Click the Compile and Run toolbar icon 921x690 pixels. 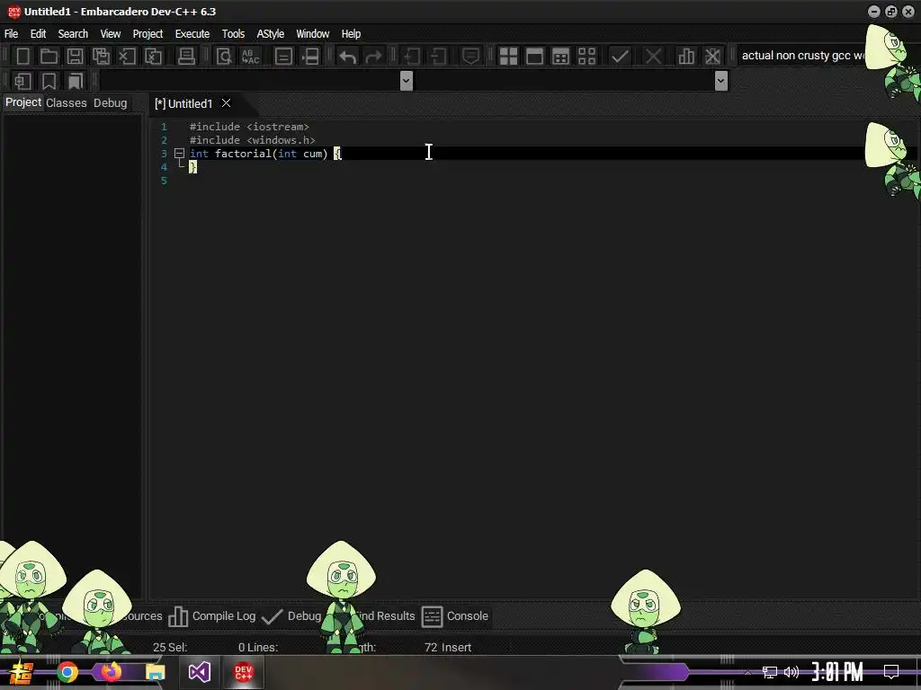[x=561, y=57]
